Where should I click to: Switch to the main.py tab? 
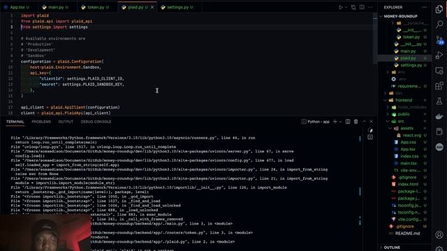56,8
